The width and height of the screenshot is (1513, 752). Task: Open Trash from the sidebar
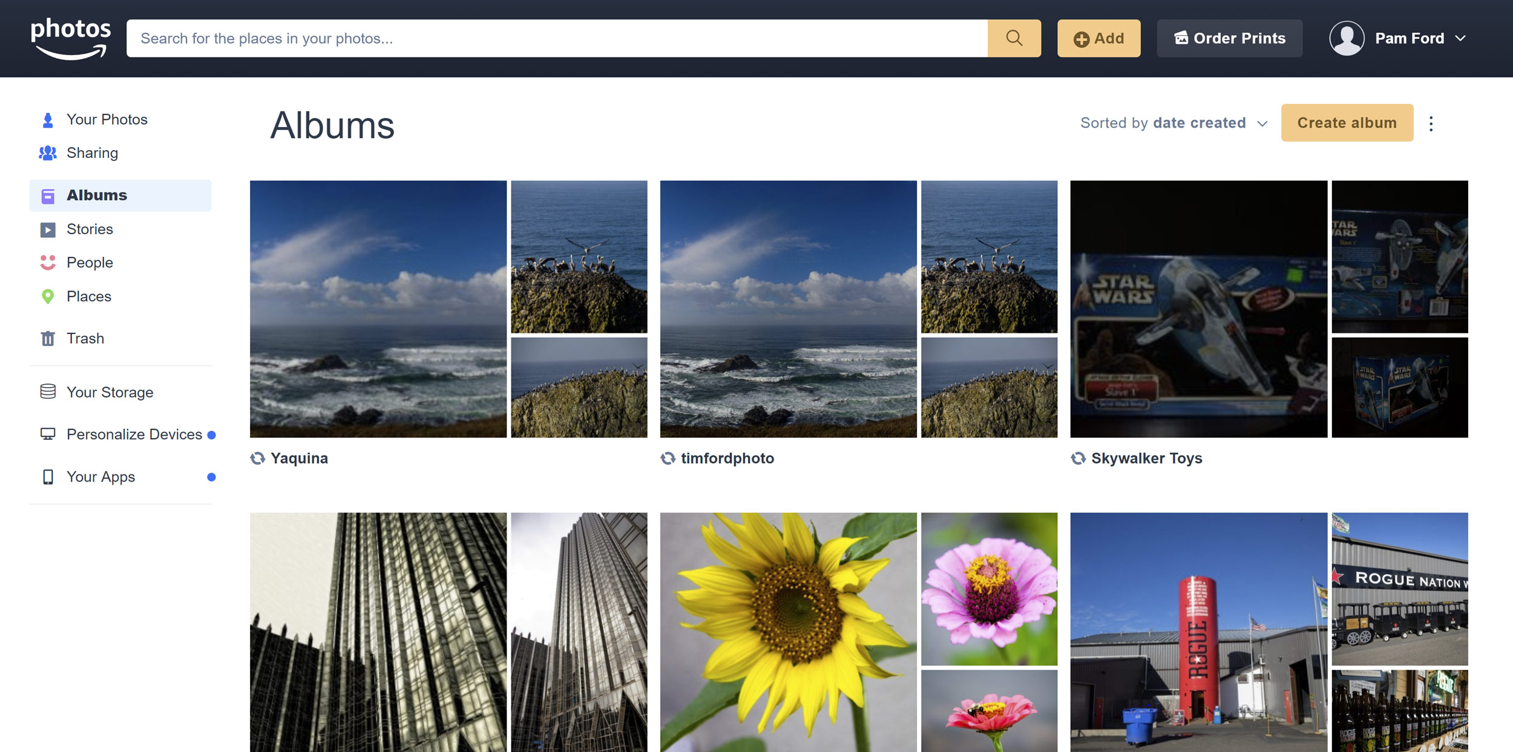pos(85,338)
